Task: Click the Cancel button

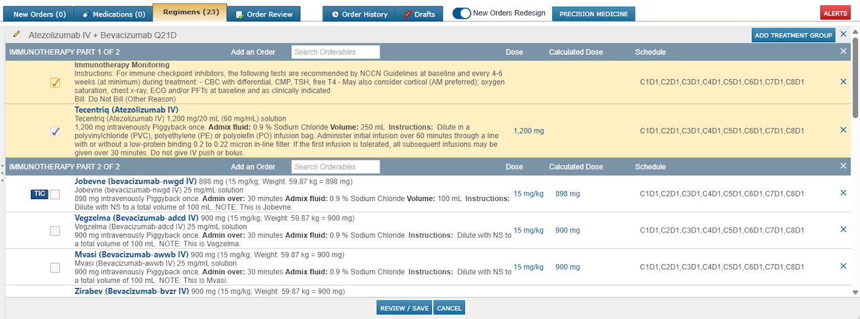Action: (x=449, y=308)
